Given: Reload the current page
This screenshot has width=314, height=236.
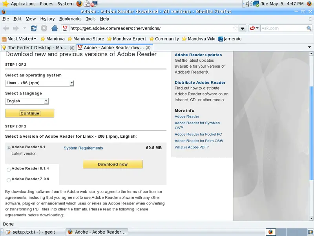Looking at the screenshot, I should pos(34,28).
